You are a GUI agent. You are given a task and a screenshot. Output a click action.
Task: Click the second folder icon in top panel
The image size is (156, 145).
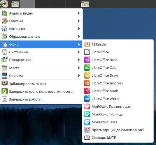pyautogui.click(x=85, y=4)
